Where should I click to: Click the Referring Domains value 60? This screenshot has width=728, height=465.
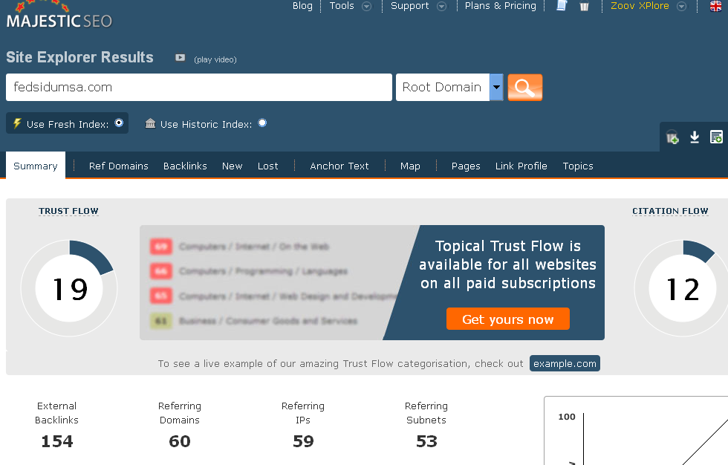(x=180, y=441)
